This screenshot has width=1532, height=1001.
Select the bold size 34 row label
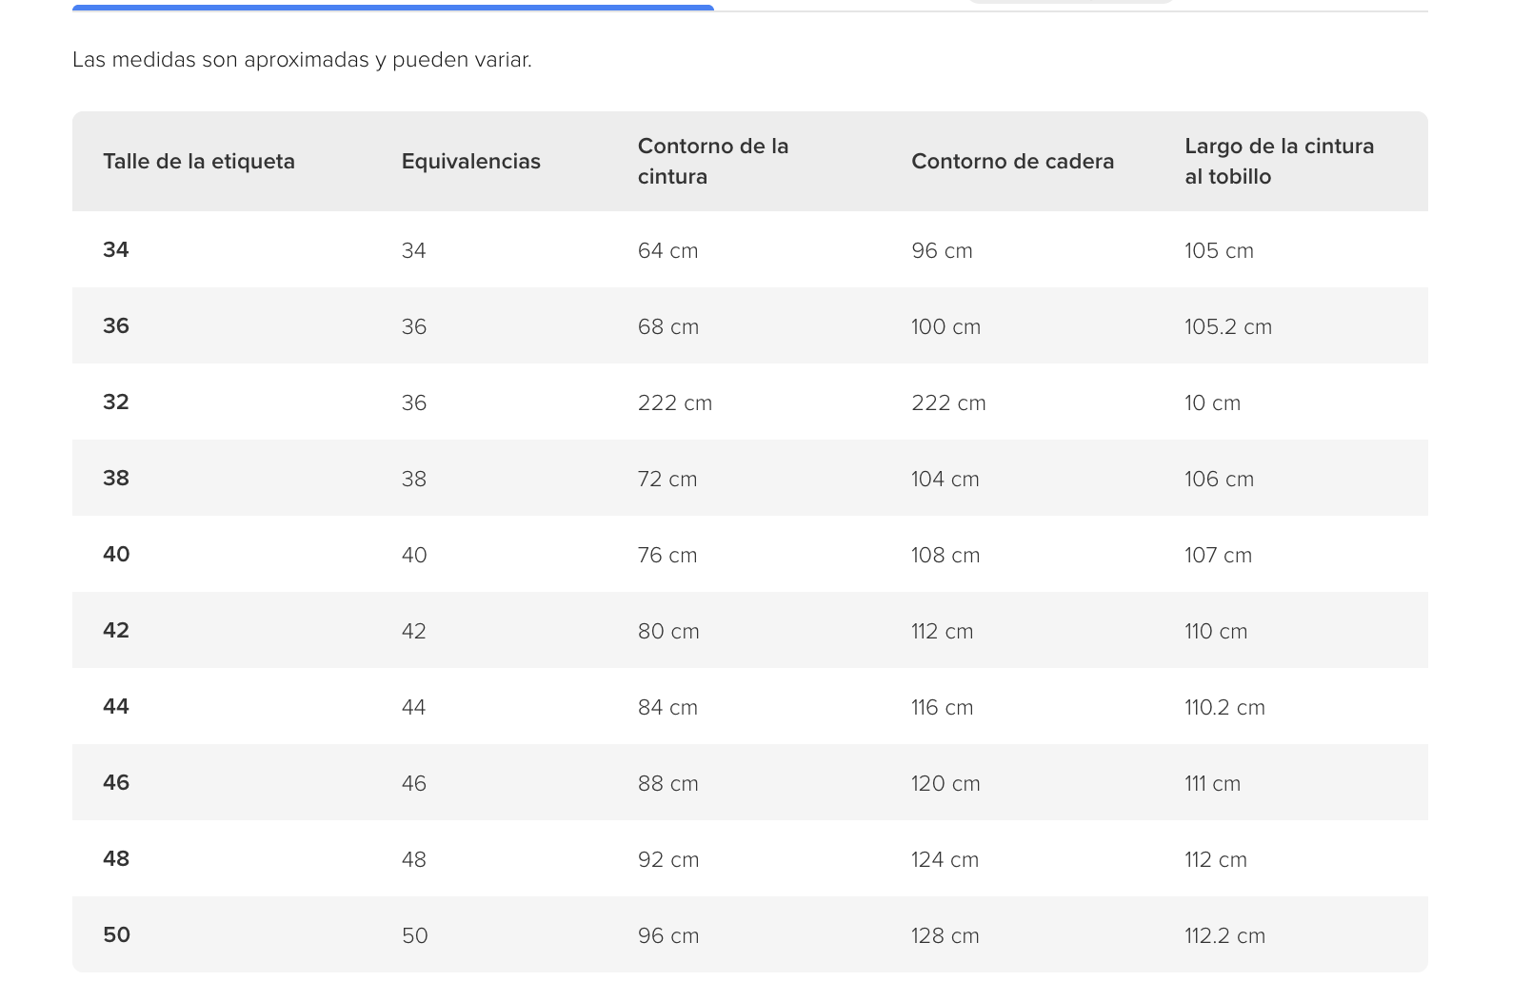116,249
